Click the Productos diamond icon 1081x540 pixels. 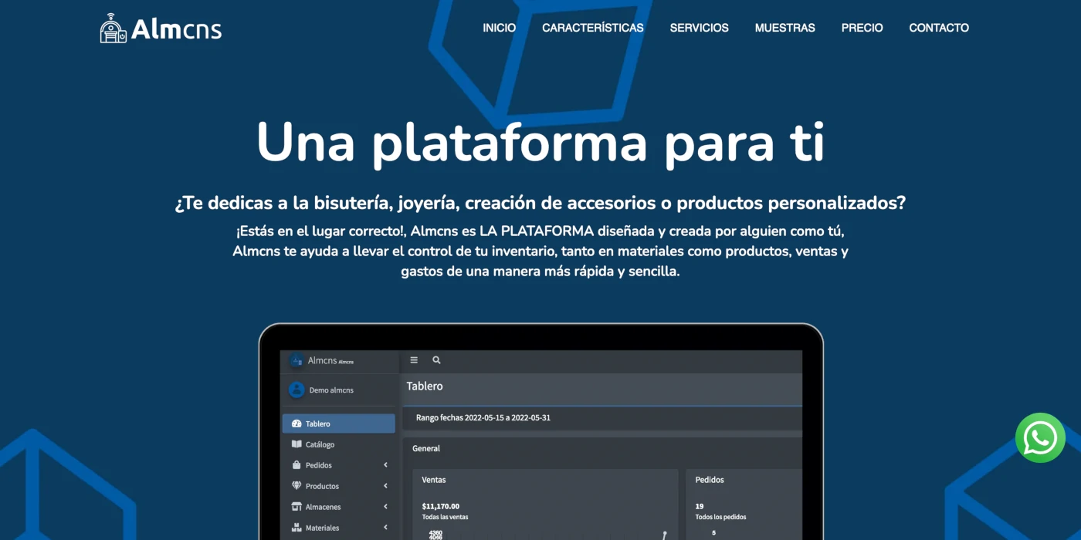point(297,486)
